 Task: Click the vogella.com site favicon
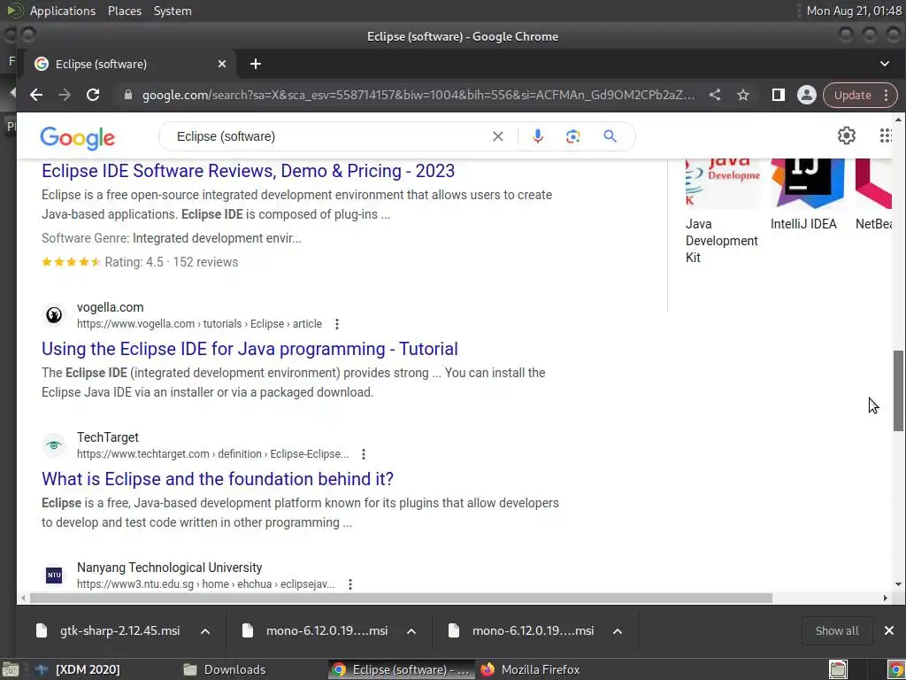tap(54, 315)
